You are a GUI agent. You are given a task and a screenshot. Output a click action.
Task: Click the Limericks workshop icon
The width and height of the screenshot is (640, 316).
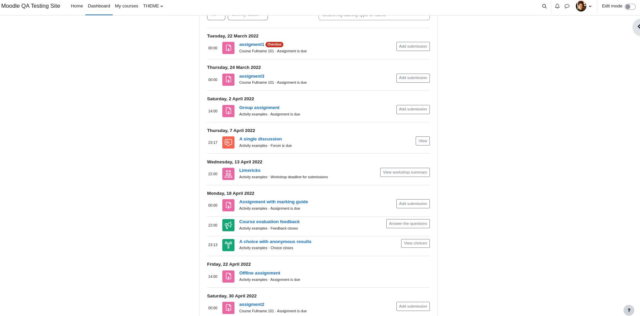click(228, 174)
